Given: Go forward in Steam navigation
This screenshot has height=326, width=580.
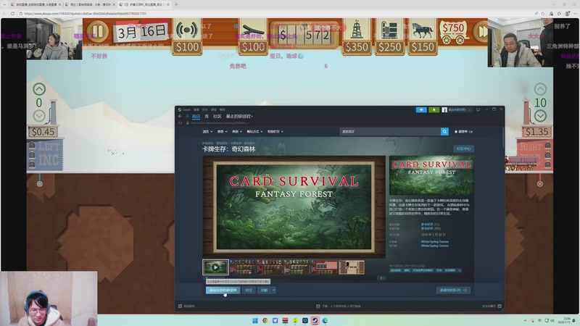Looking at the screenshot, I should pyautogui.click(x=187, y=117).
